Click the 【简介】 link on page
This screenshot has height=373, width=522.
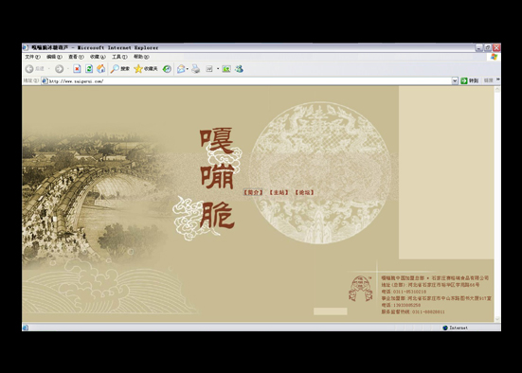[x=253, y=192]
